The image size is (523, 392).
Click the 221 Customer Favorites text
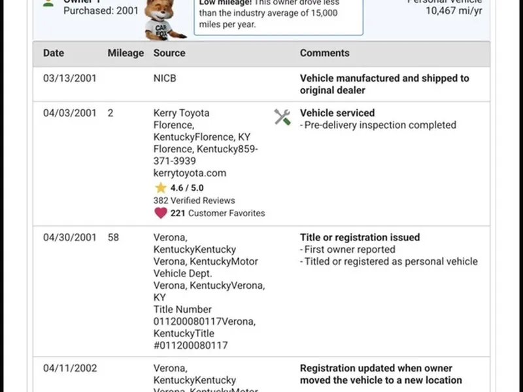pos(218,213)
